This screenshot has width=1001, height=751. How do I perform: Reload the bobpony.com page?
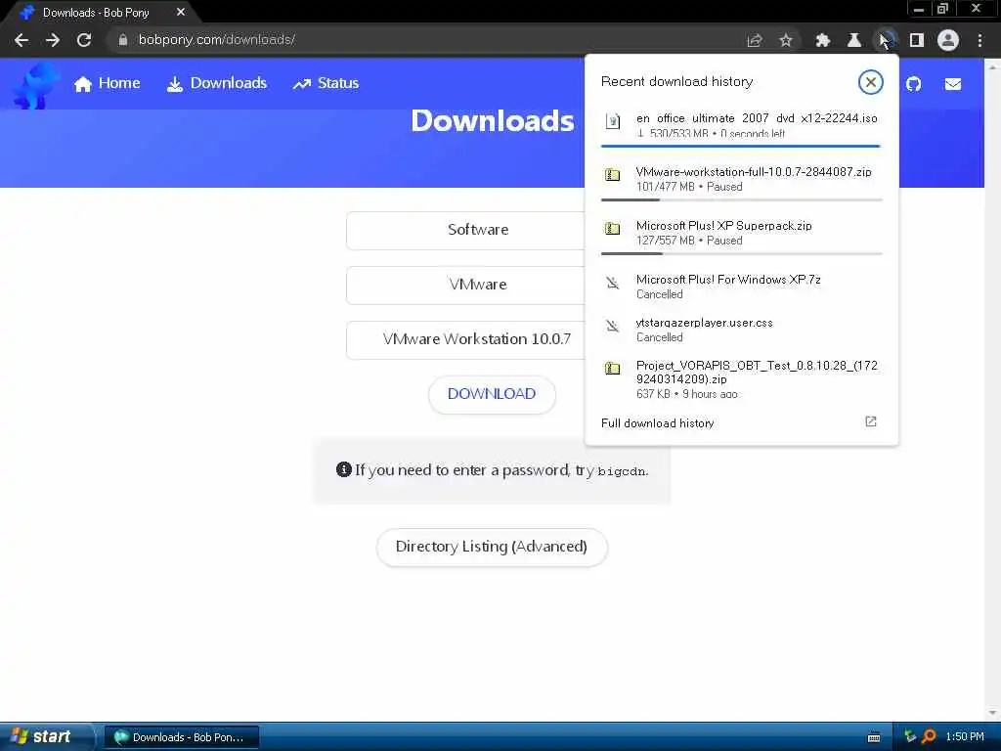pos(84,40)
